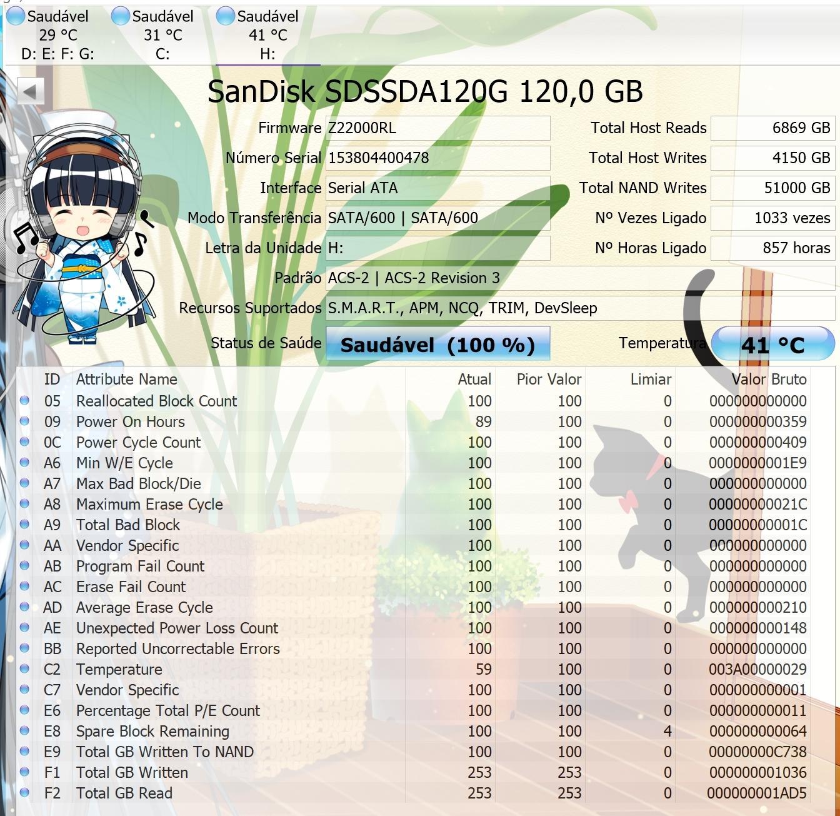Click the raw value 000000001036 for Total GB Written
Viewport: 840px width, 816px height.
click(x=758, y=772)
